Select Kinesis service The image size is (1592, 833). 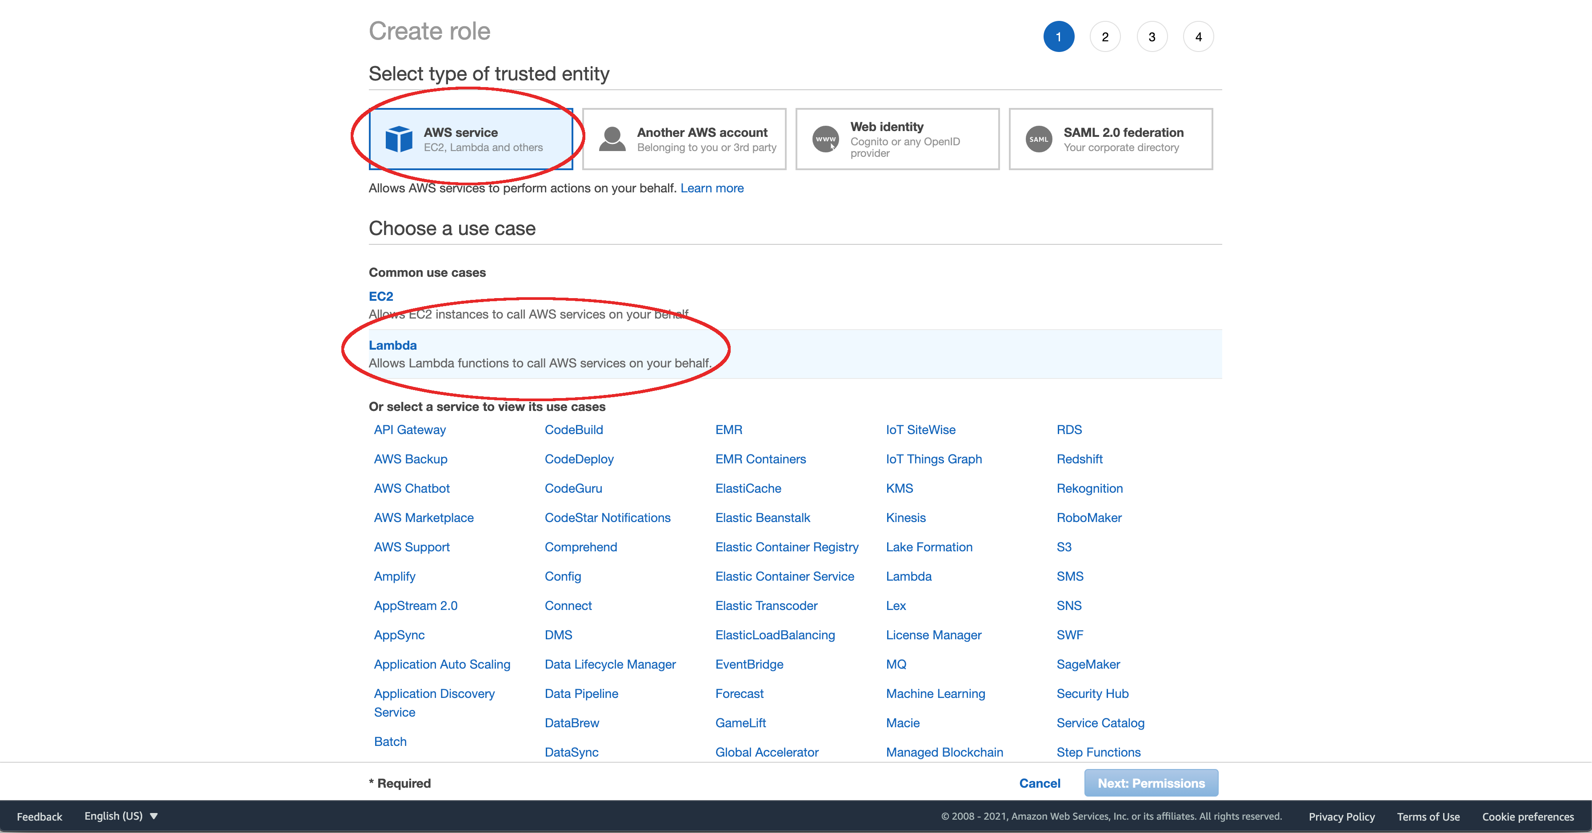click(x=905, y=518)
